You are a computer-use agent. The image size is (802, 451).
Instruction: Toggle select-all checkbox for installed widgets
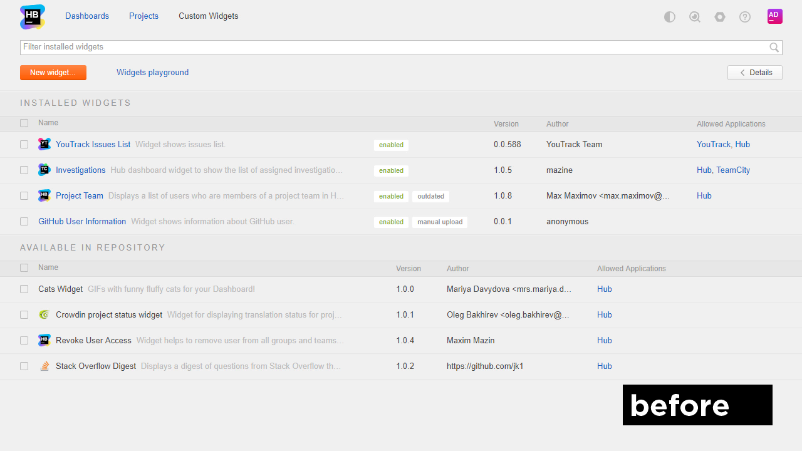point(24,123)
